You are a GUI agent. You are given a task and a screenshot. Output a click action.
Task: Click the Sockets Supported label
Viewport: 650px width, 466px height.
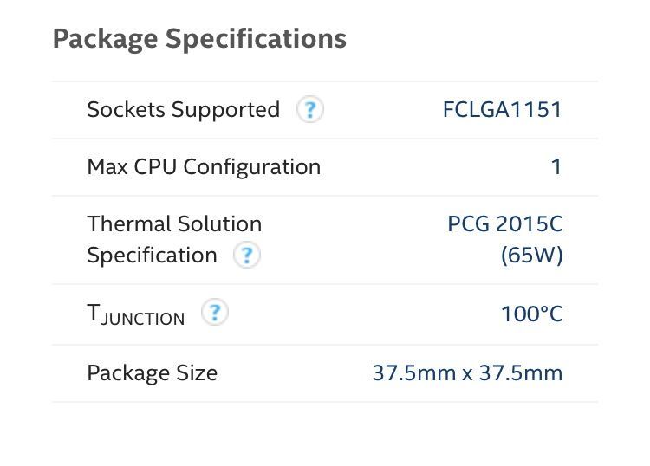(183, 110)
